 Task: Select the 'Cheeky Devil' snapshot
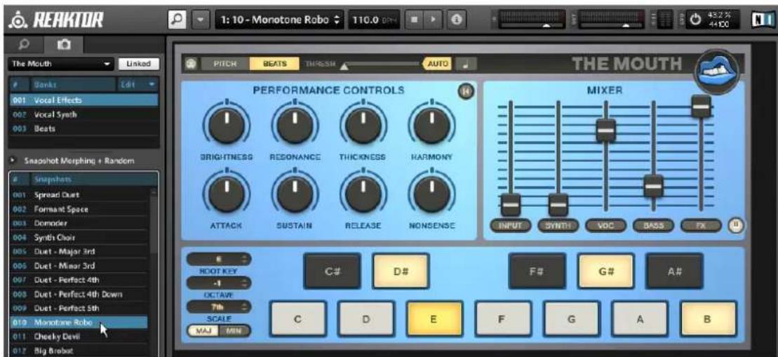pyautogui.click(x=79, y=336)
